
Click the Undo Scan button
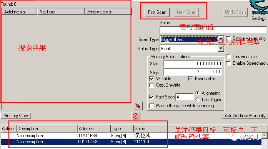click(235, 12)
